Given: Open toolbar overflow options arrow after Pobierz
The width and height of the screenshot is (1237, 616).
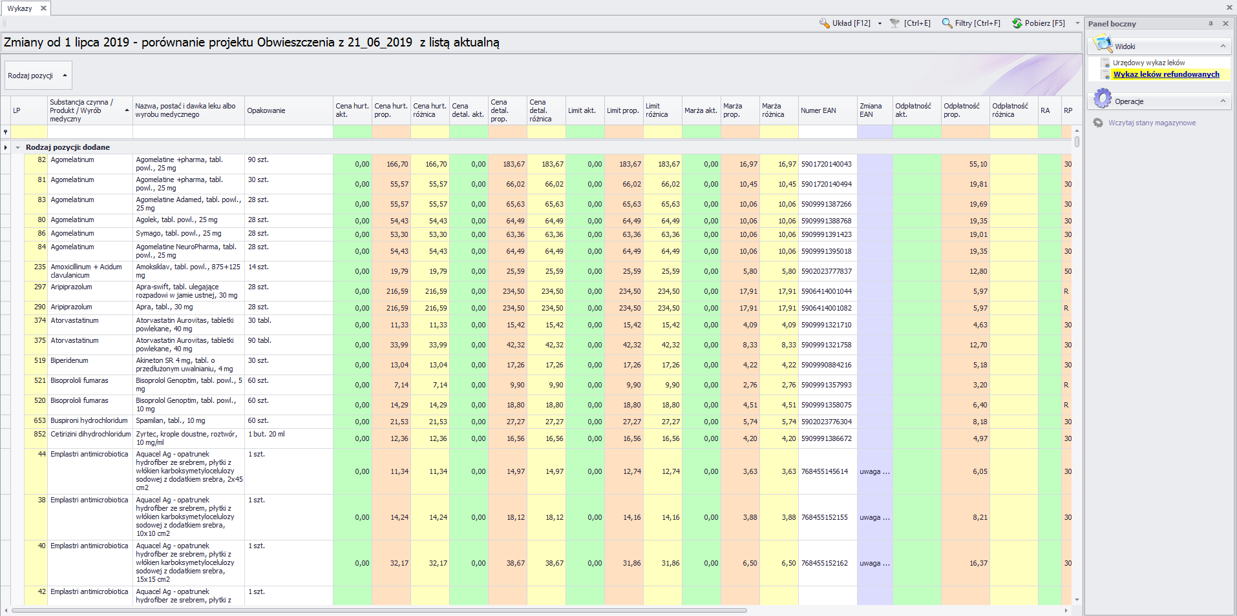Looking at the screenshot, I should click(x=1077, y=23).
